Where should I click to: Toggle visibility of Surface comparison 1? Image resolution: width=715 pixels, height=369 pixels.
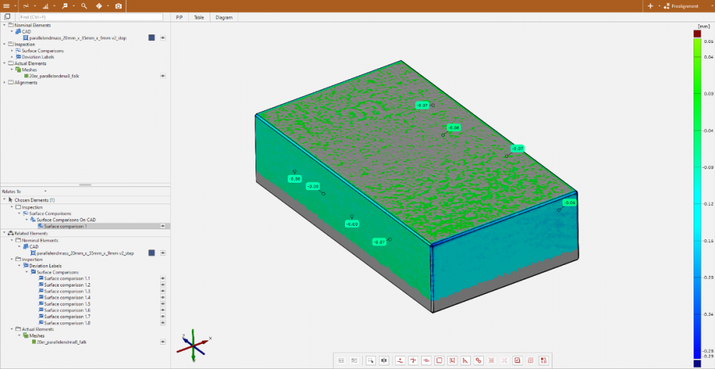(x=163, y=226)
